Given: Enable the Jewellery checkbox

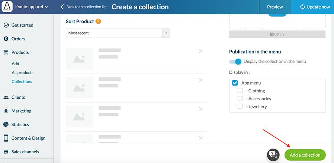Looking at the screenshot, I should pos(240,107).
